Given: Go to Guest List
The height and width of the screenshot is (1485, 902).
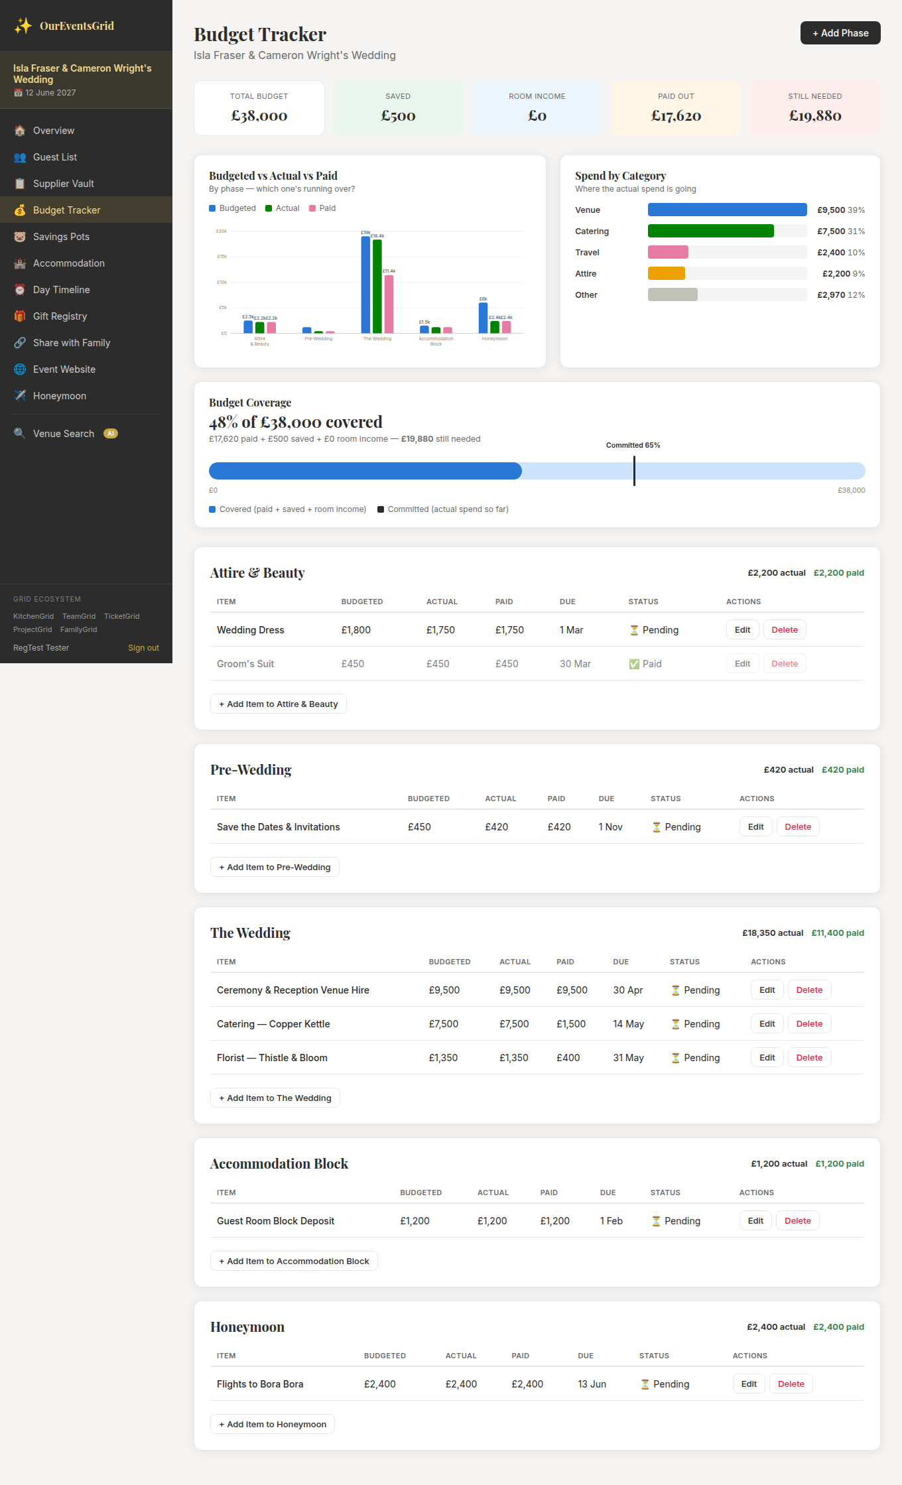Looking at the screenshot, I should [86, 157].
